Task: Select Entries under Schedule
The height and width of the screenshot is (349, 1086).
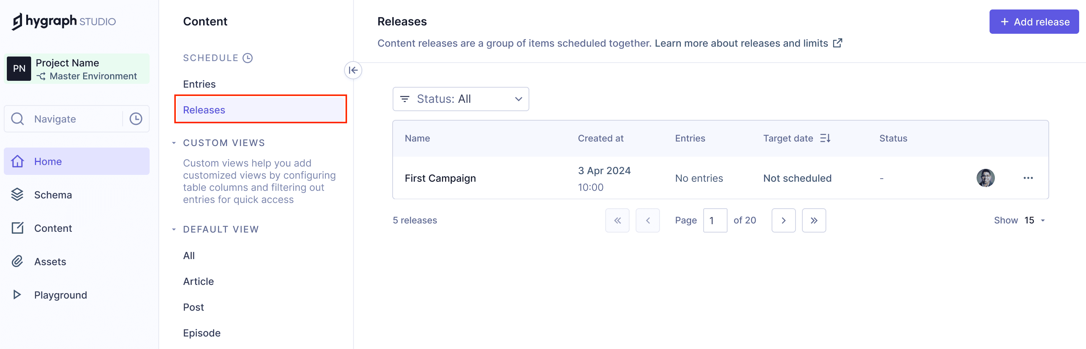Action: [x=199, y=84]
